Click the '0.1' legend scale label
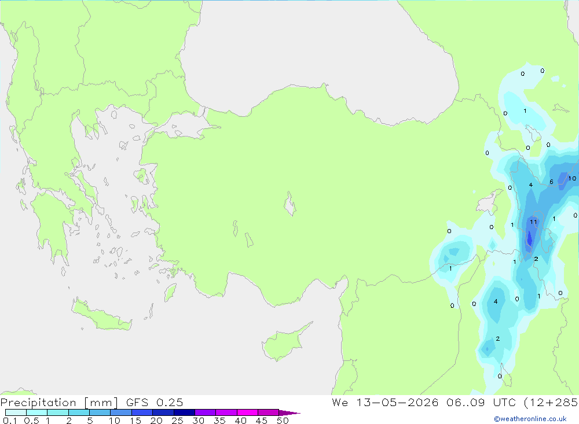 point(10,421)
